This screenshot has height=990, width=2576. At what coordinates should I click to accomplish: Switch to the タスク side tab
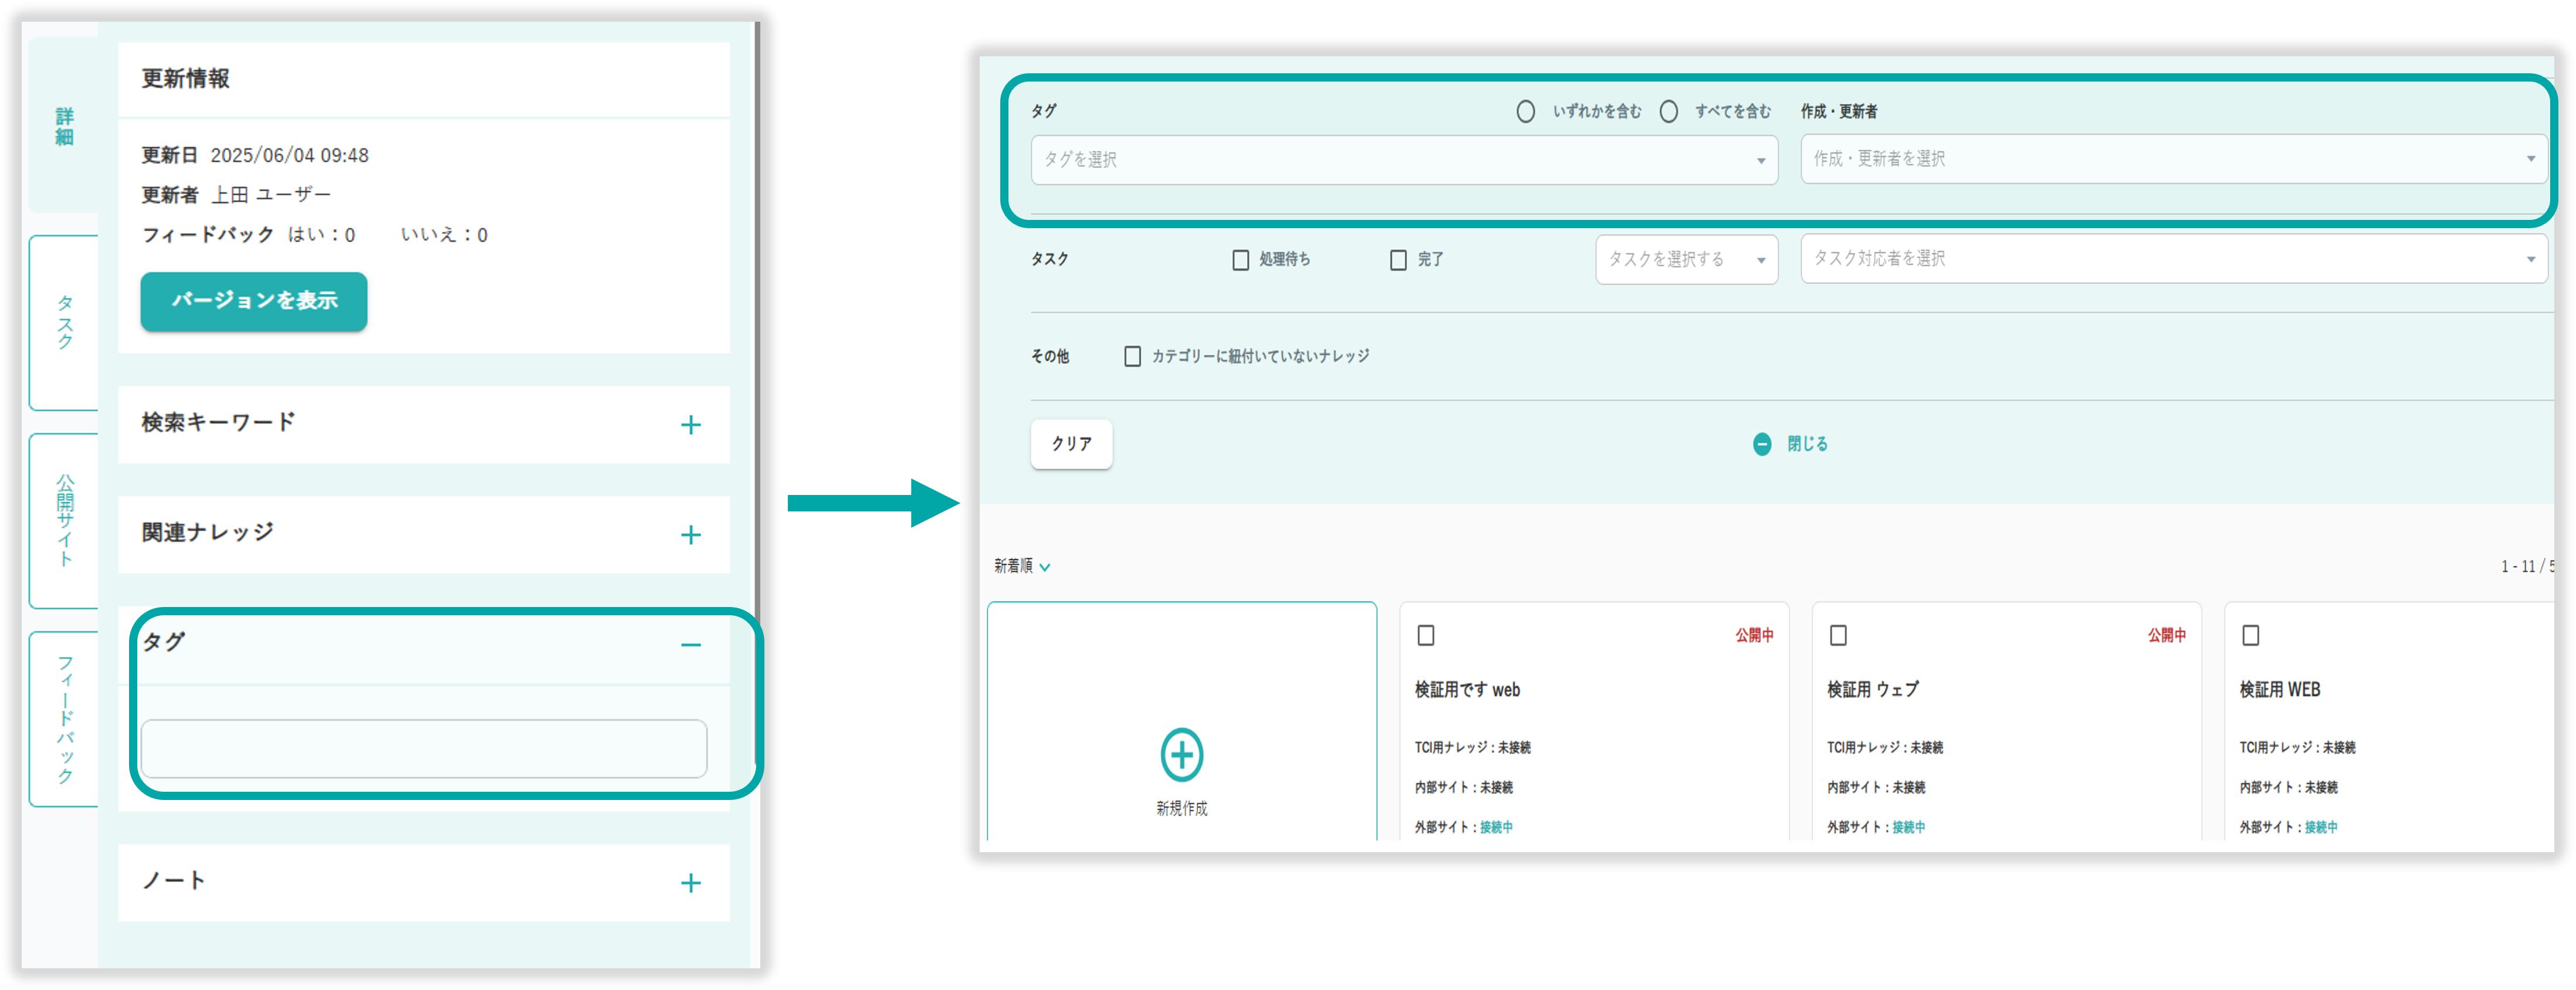click(64, 322)
